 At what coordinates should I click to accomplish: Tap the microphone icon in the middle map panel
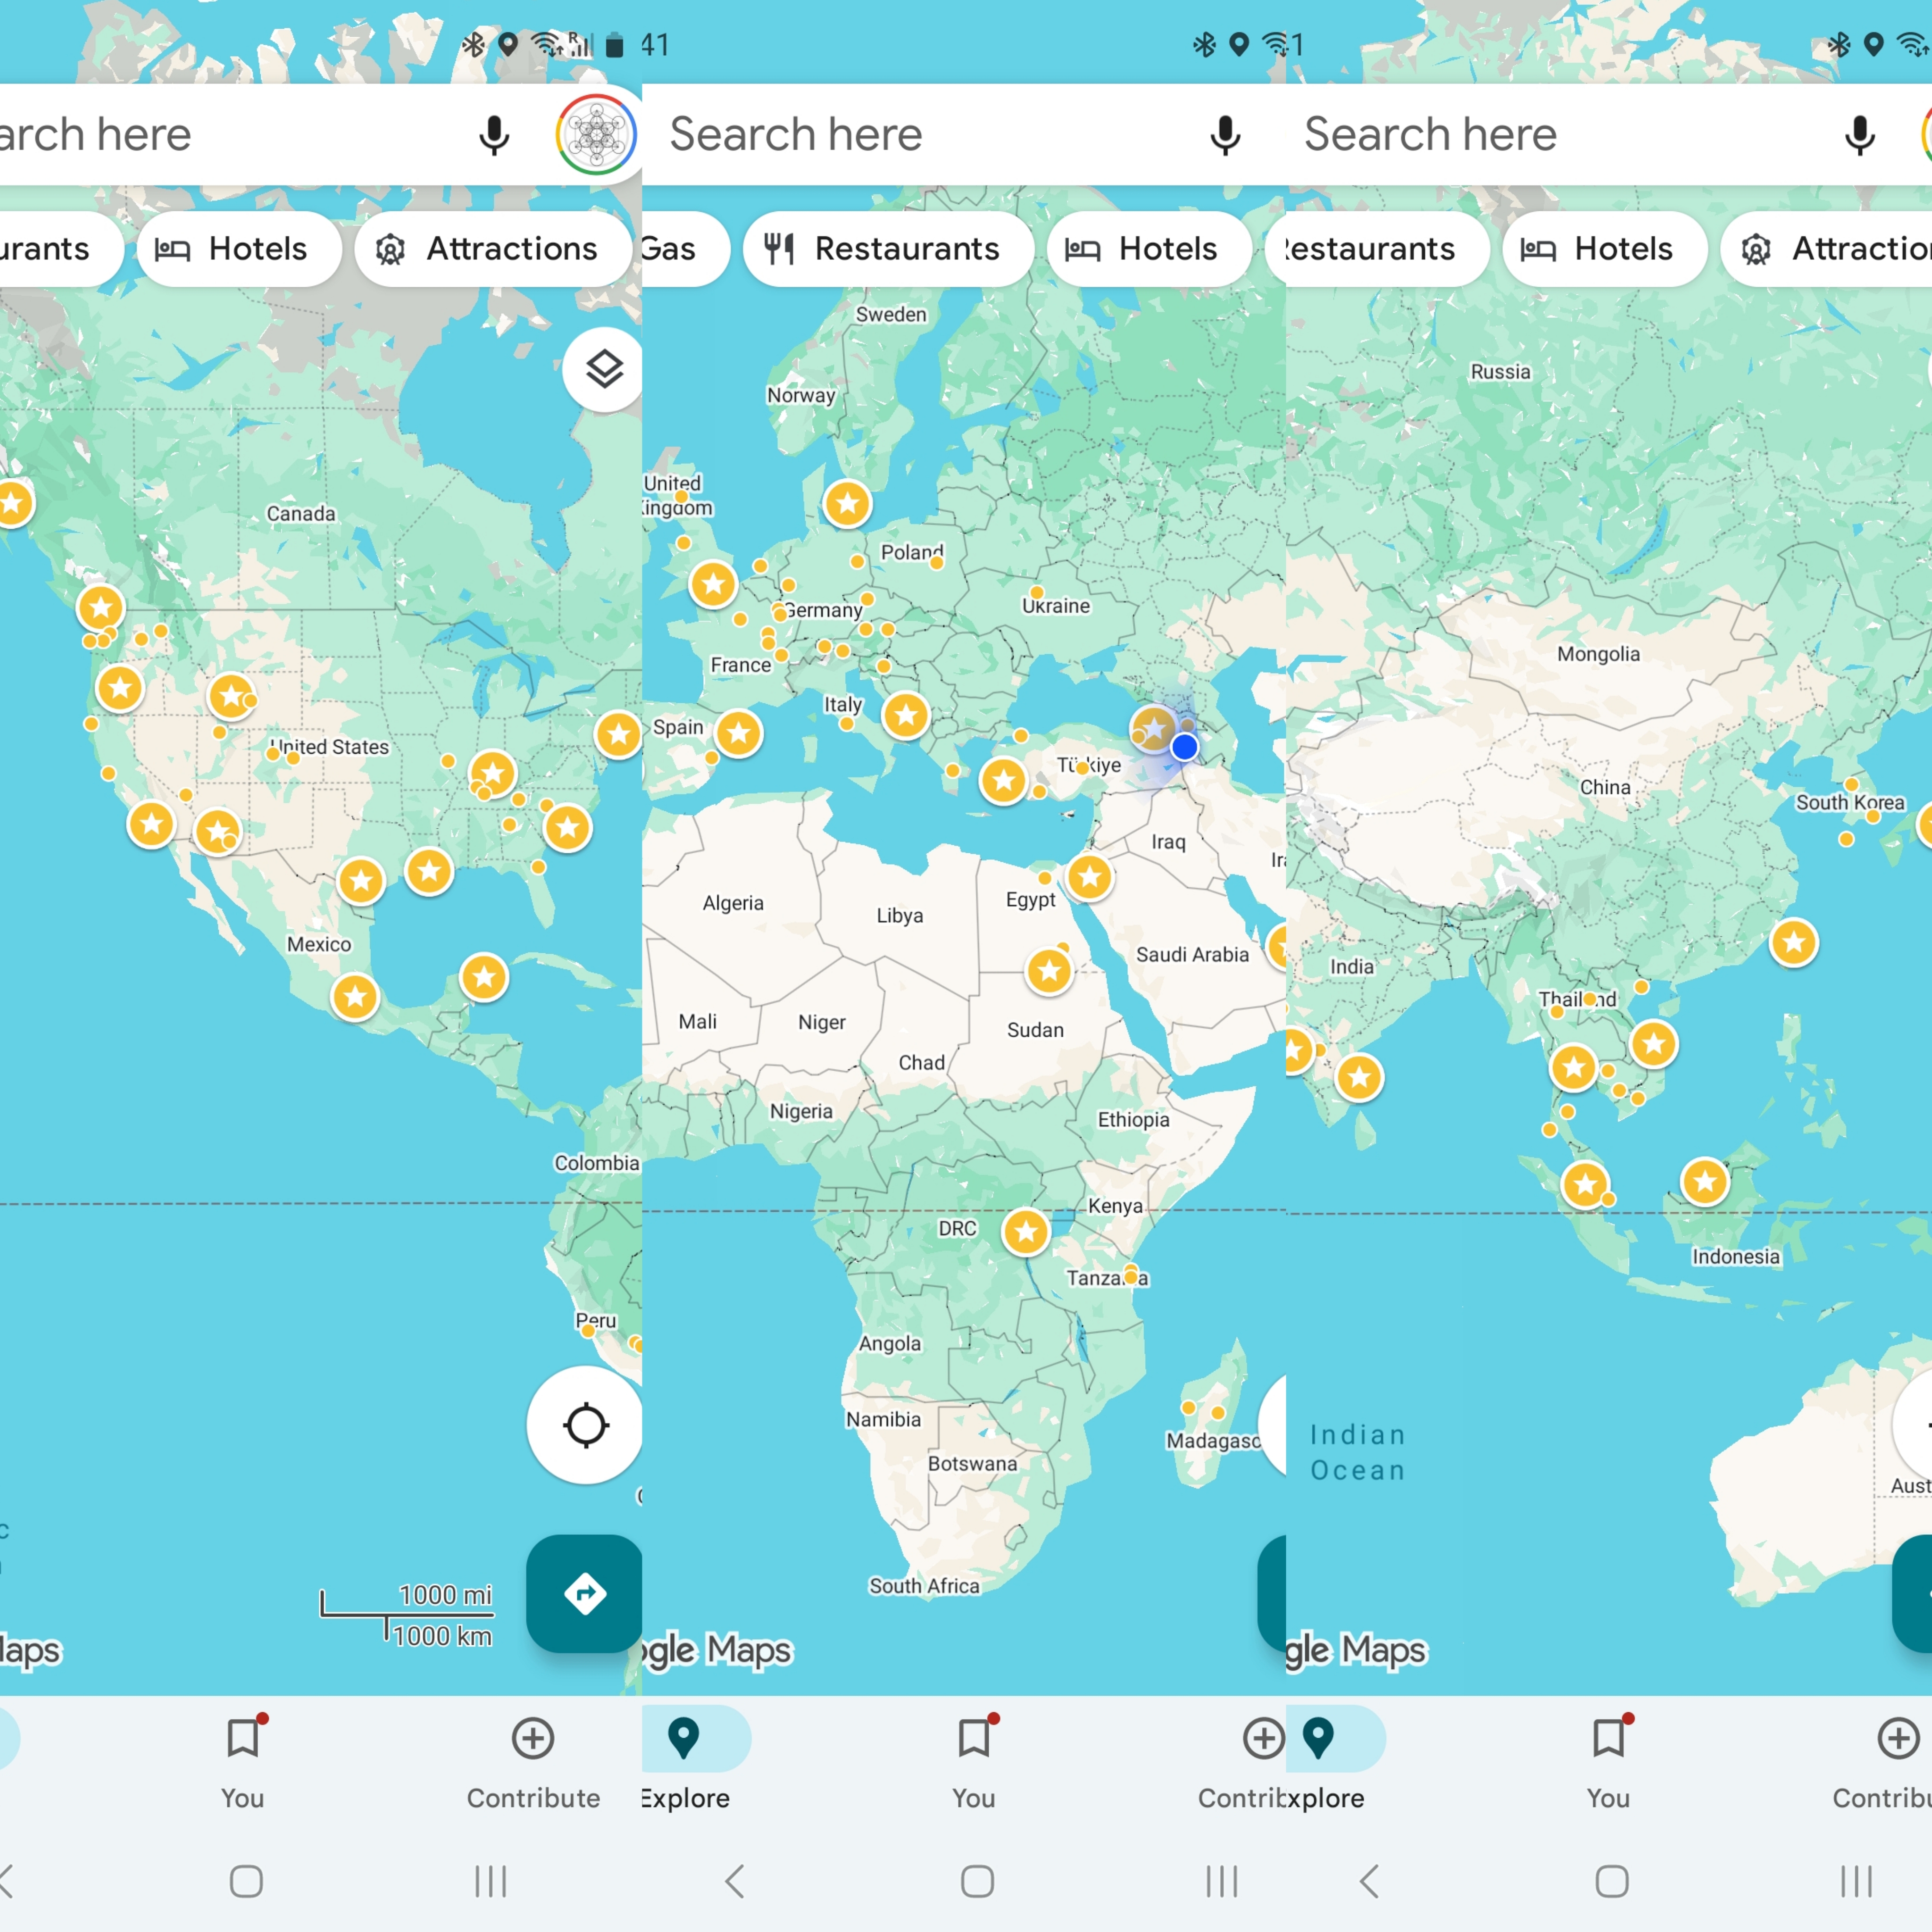pyautogui.click(x=1225, y=135)
